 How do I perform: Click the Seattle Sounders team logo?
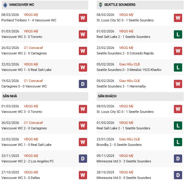point(100,5)
